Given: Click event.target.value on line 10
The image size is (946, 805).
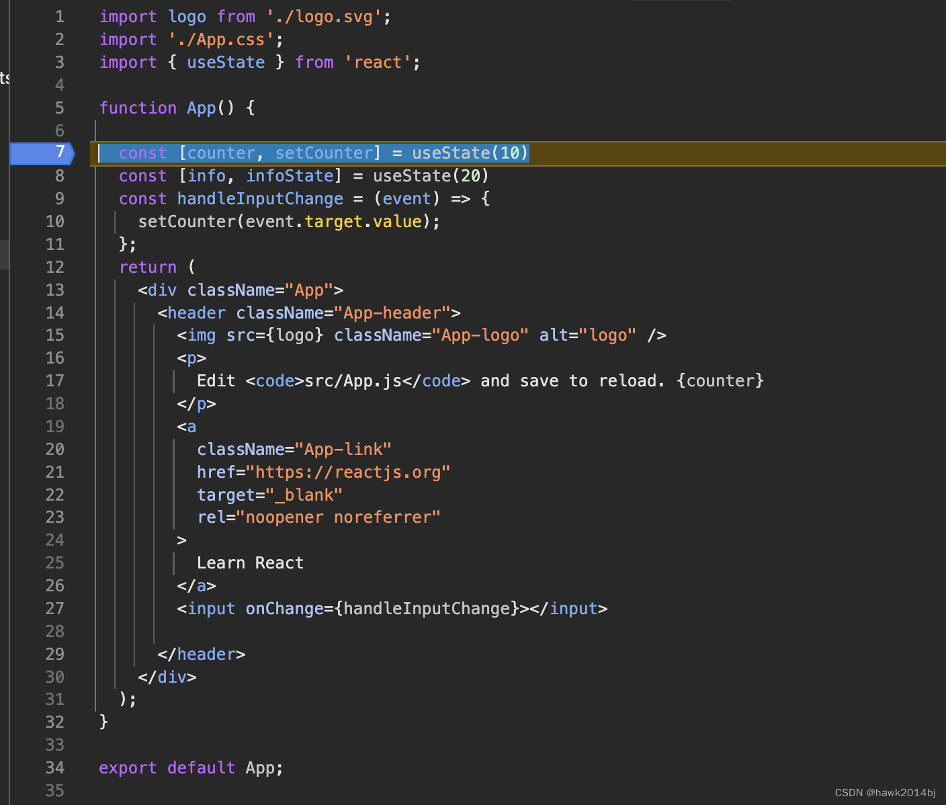Looking at the screenshot, I should (333, 222).
